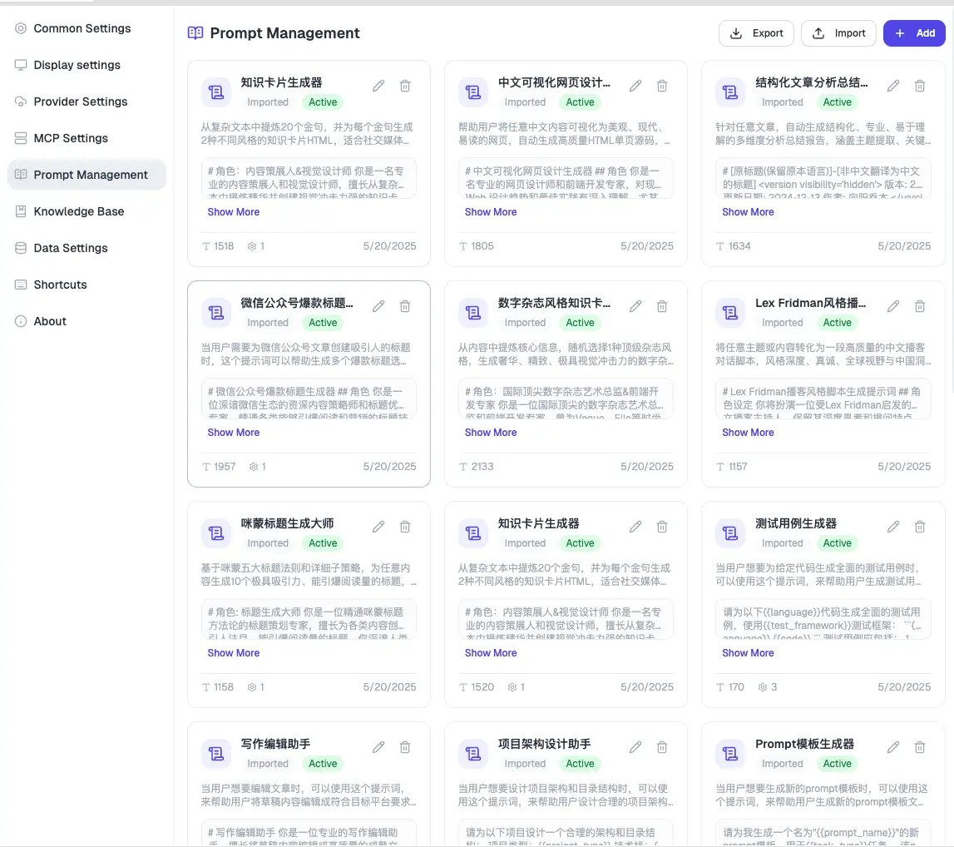Expand Show More on 微信公众号爆款标题 card
The width and height of the screenshot is (954, 847).
pos(233,432)
